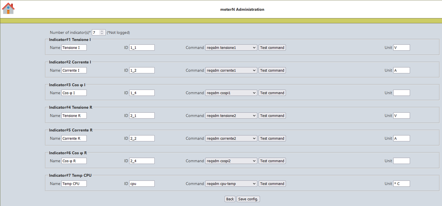Edit Unit field showing ° C
The image size is (442, 206).
coord(402,184)
